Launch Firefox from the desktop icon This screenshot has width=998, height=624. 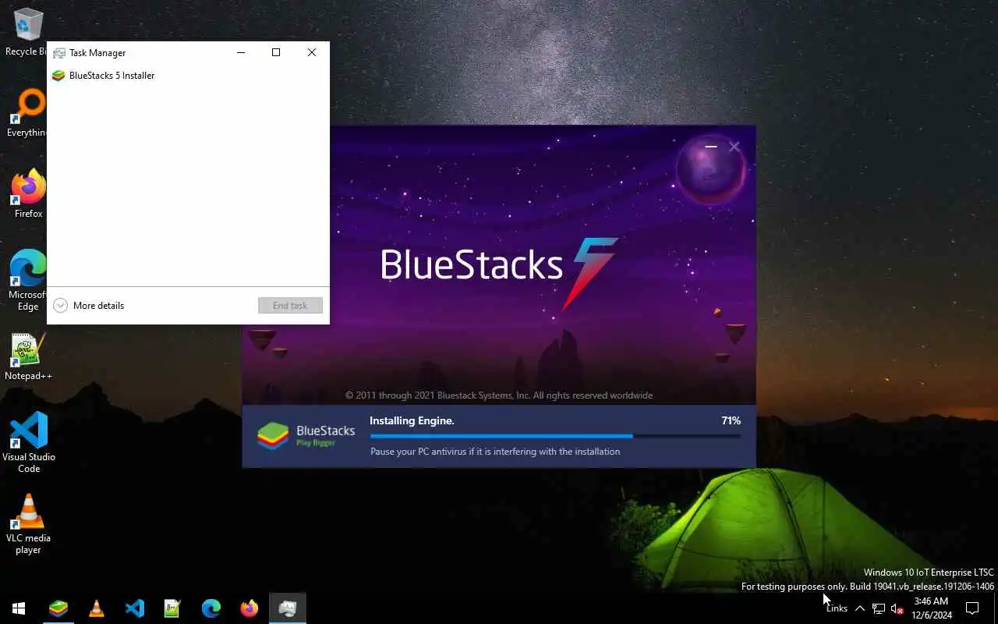click(28, 193)
